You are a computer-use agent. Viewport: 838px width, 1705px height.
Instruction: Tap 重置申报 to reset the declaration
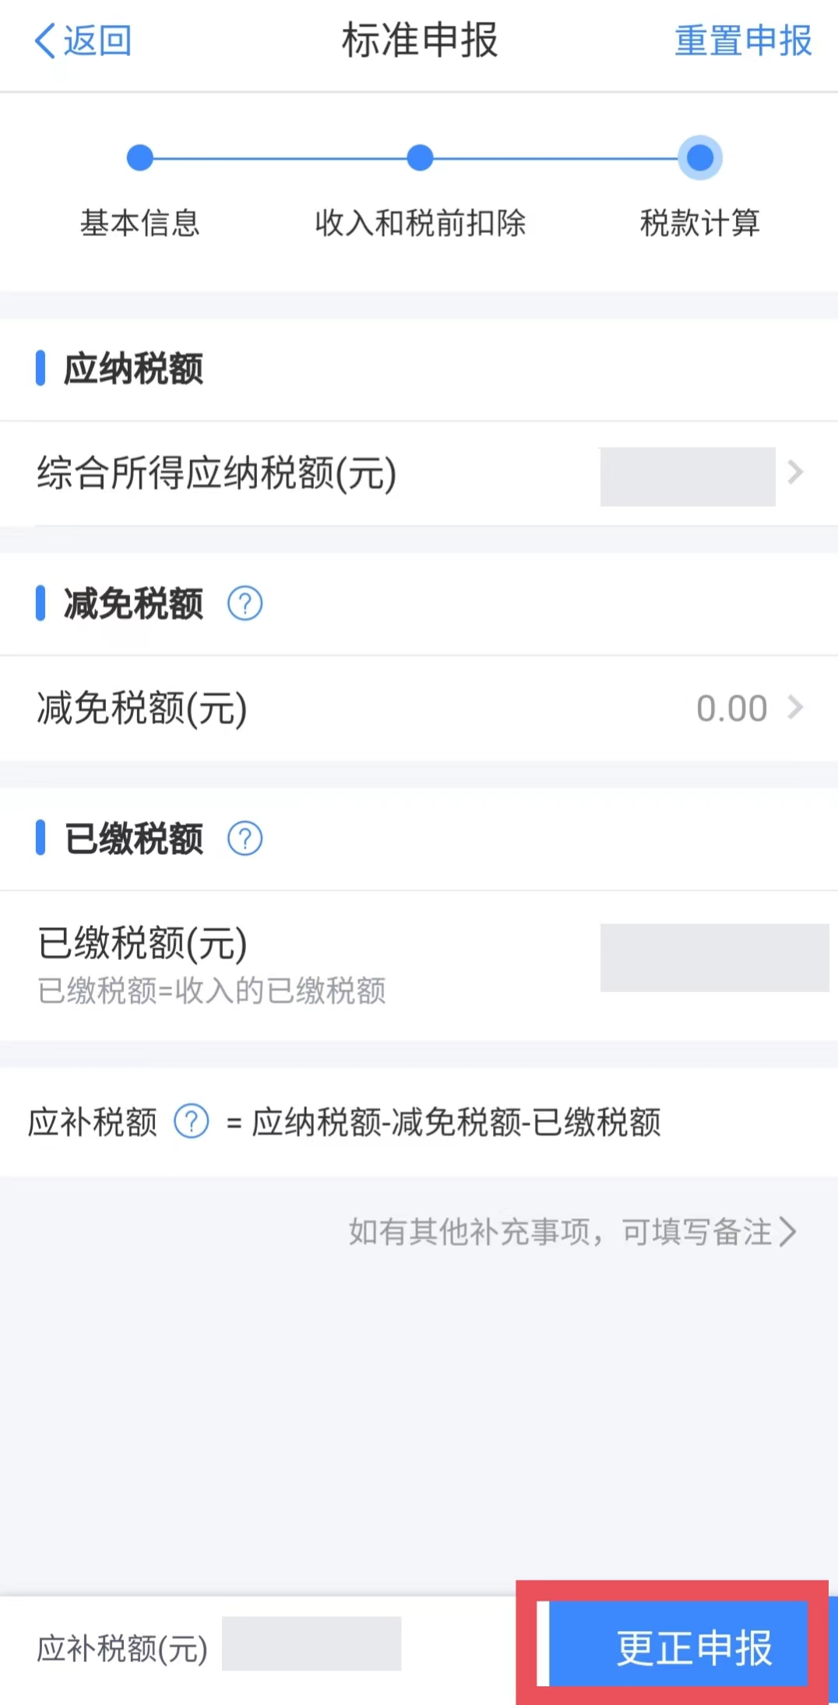point(743,41)
